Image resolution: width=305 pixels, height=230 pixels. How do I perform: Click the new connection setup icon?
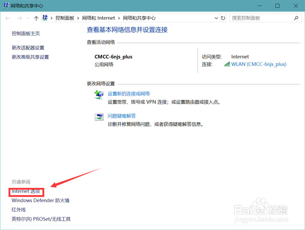99,95
